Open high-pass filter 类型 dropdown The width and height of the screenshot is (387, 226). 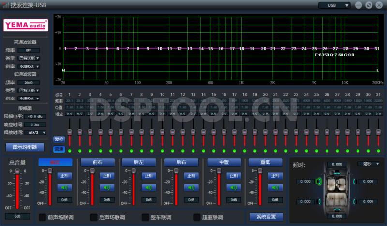tap(29, 58)
